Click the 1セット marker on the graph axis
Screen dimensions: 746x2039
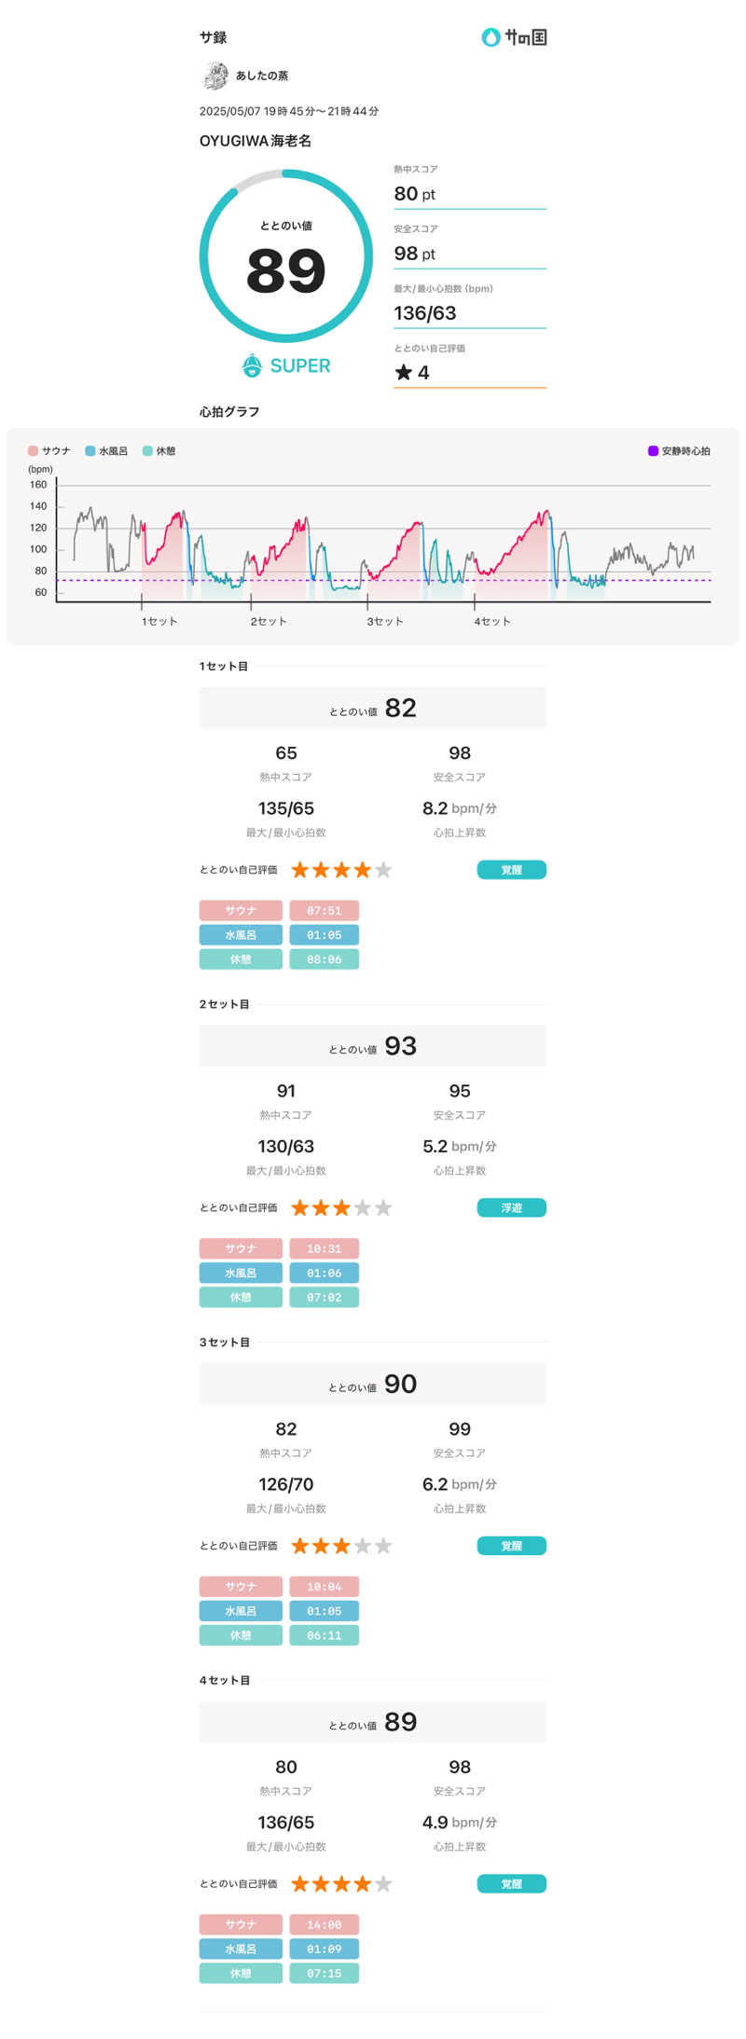[x=159, y=621]
